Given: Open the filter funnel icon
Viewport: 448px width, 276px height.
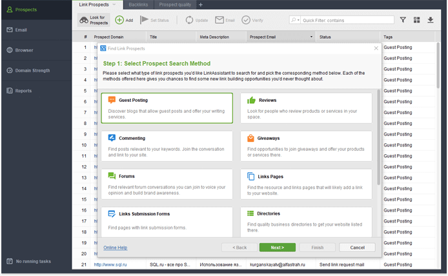Looking at the screenshot, I should pyautogui.click(x=403, y=20).
